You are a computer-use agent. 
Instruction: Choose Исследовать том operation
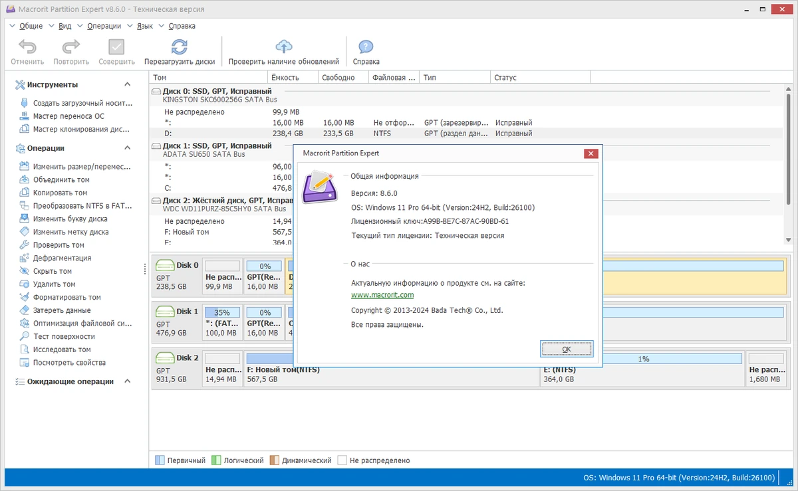55,349
